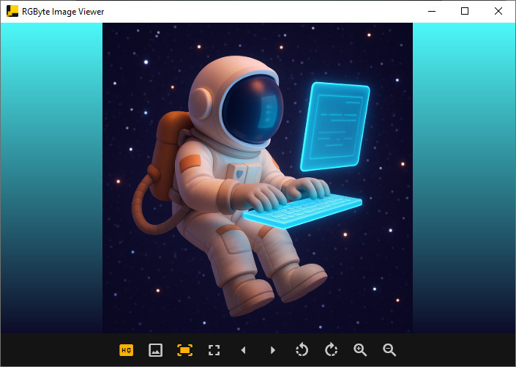Minimize the RGByte Image Viewer window
This screenshot has height=367, width=516.
point(432,11)
